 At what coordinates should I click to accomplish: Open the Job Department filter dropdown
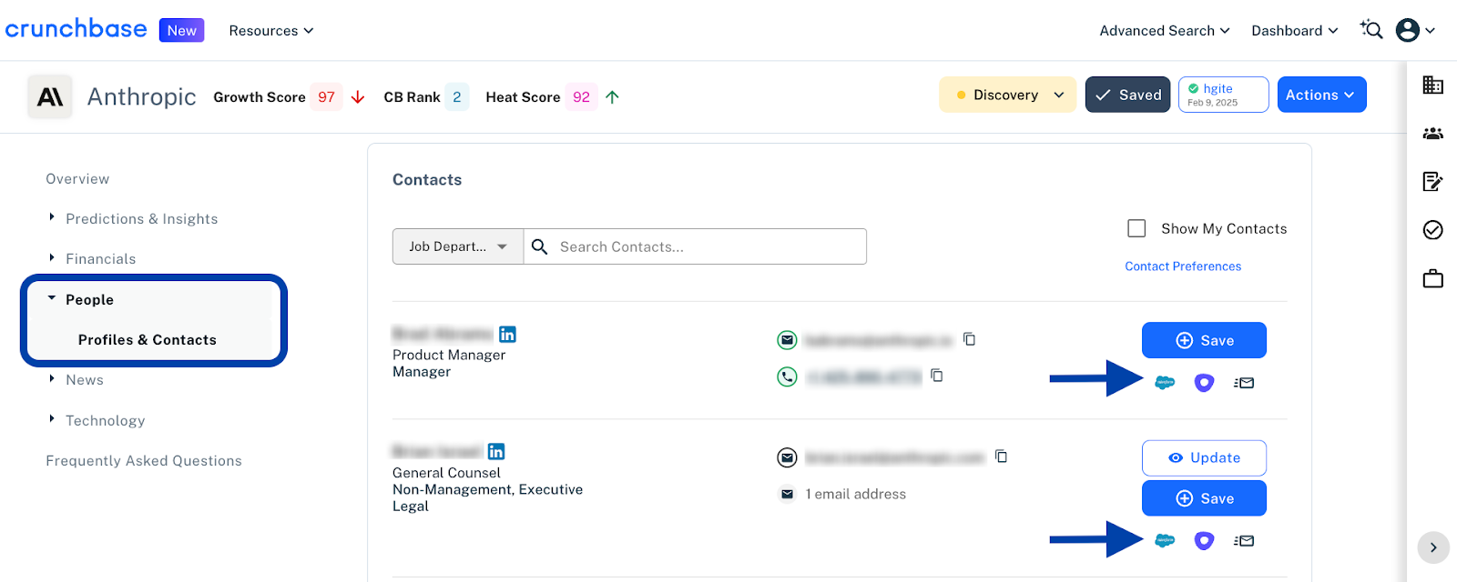click(x=458, y=246)
